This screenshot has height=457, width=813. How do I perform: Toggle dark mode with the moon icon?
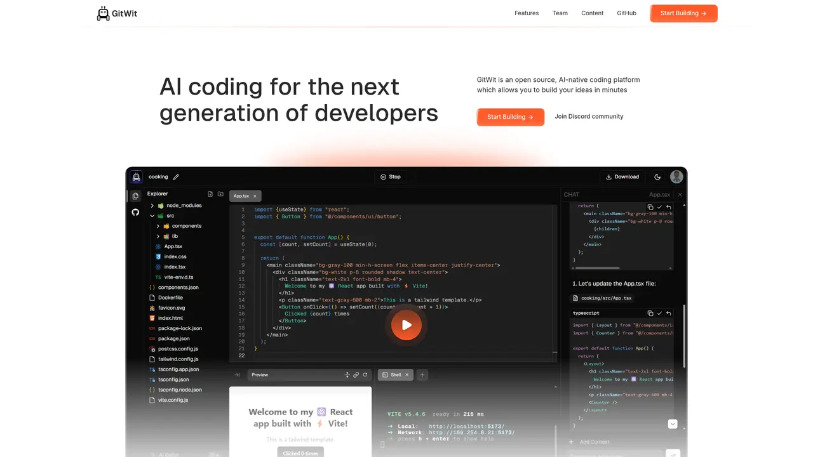[x=657, y=177]
